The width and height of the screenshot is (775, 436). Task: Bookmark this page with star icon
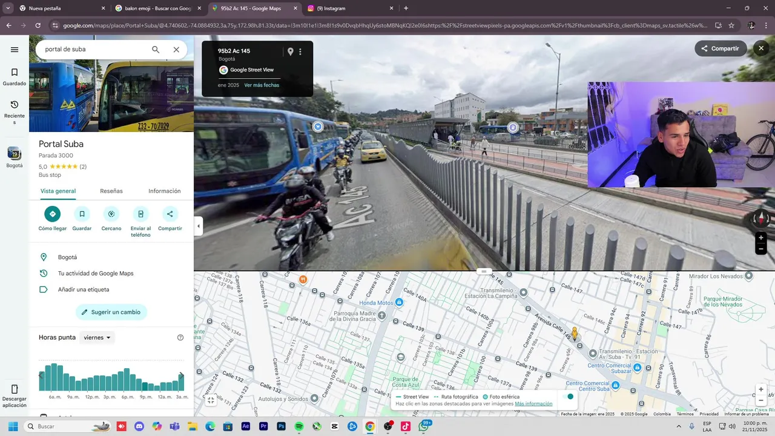click(731, 25)
